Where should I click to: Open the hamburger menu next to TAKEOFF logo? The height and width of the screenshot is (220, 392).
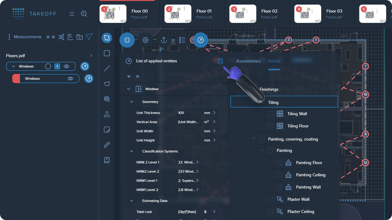[x=72, y=14]
